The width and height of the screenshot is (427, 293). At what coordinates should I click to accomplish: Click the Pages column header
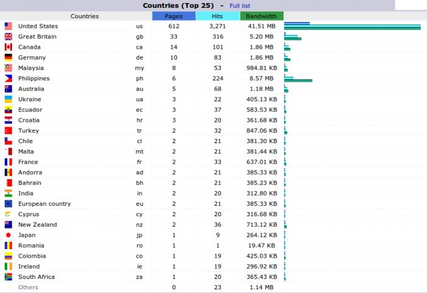[174, 16]
